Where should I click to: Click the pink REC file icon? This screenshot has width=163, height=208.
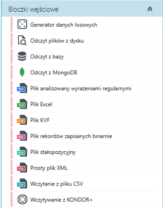pos(22,136)
